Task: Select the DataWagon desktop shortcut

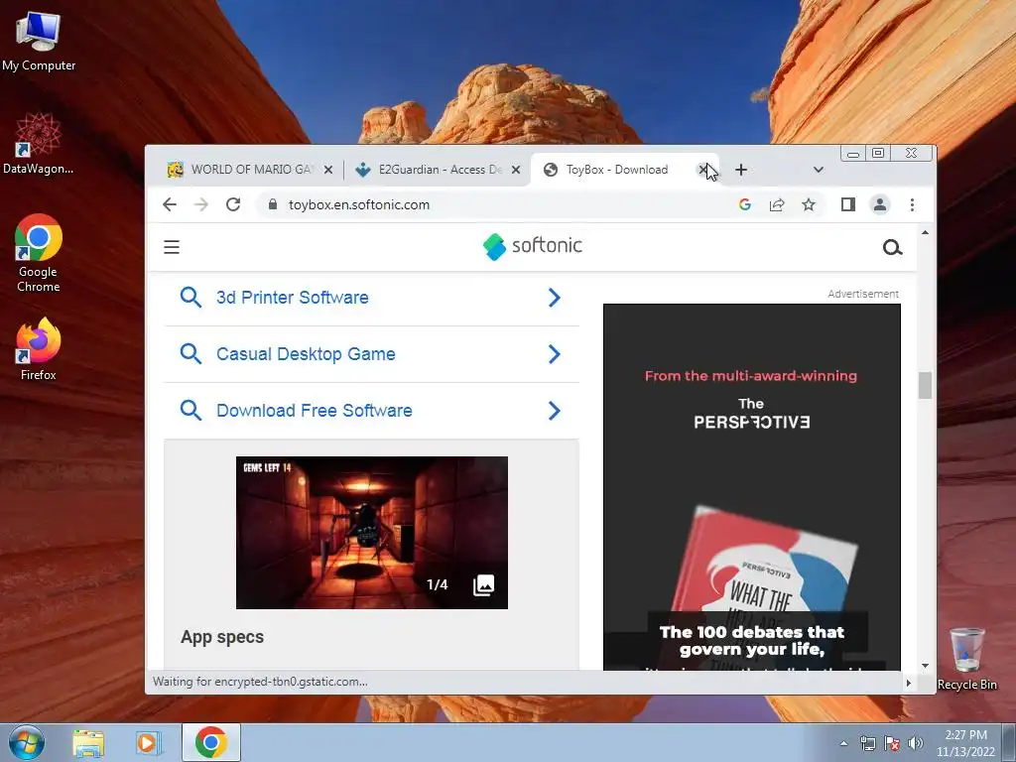Action: coord(39,143)
